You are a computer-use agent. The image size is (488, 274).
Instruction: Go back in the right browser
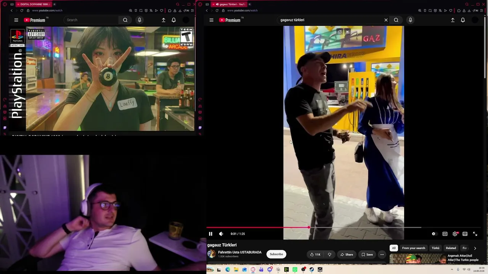tap(207, 11)
